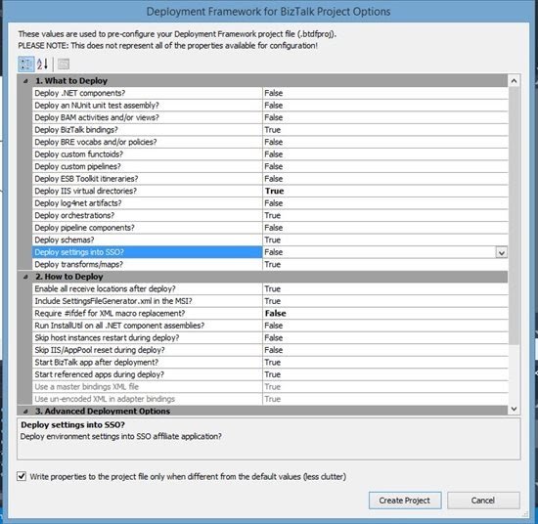This screenshot has height=524, width=538.
Task: Click the True value for Deploy BizTalk bindings
Action: coord(273,130)
